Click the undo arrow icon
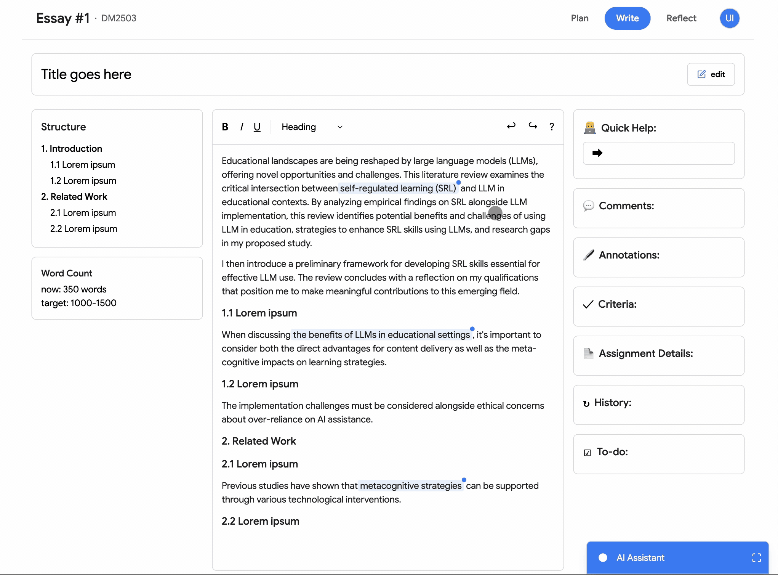778x575 pixels. [x=511, y=126]
